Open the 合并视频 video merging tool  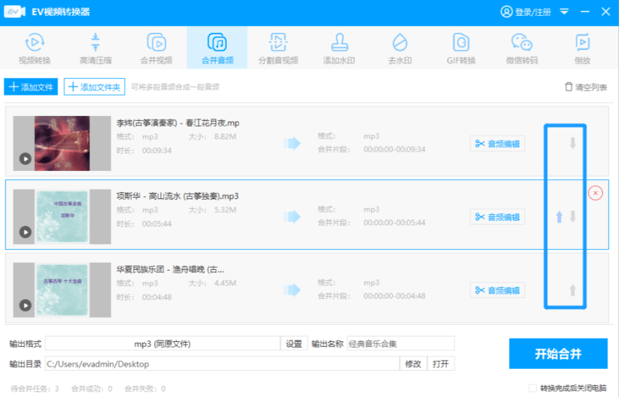point(156,47)
